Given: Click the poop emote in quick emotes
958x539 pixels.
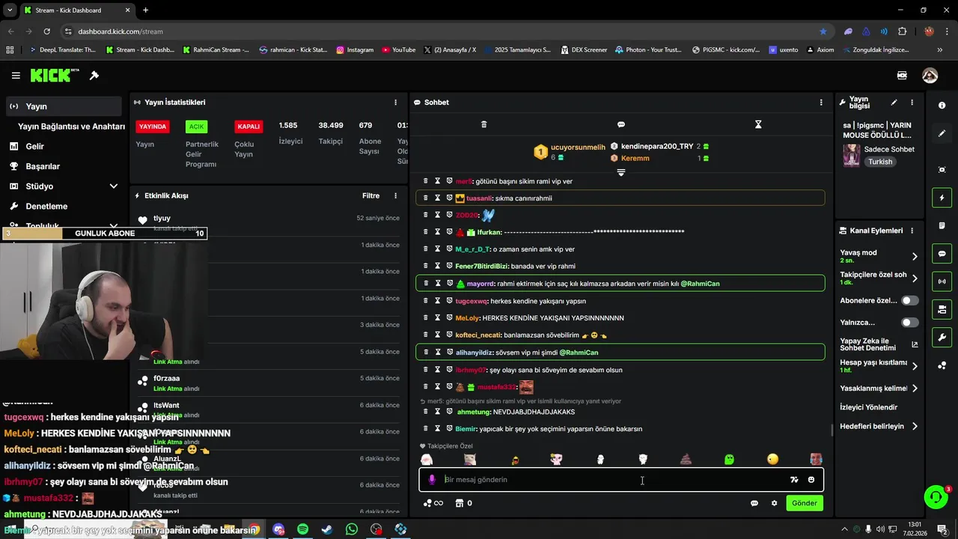Looking at the screenshot, I should click(686, 459).
